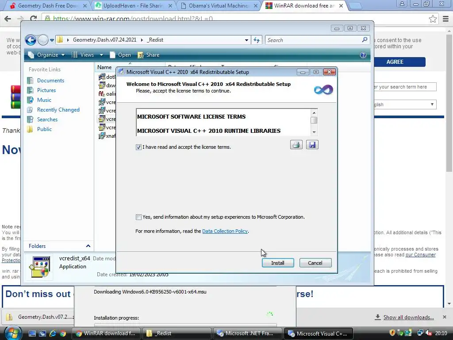
Task: Open the Organize dropdown menu
Action: 46,55
